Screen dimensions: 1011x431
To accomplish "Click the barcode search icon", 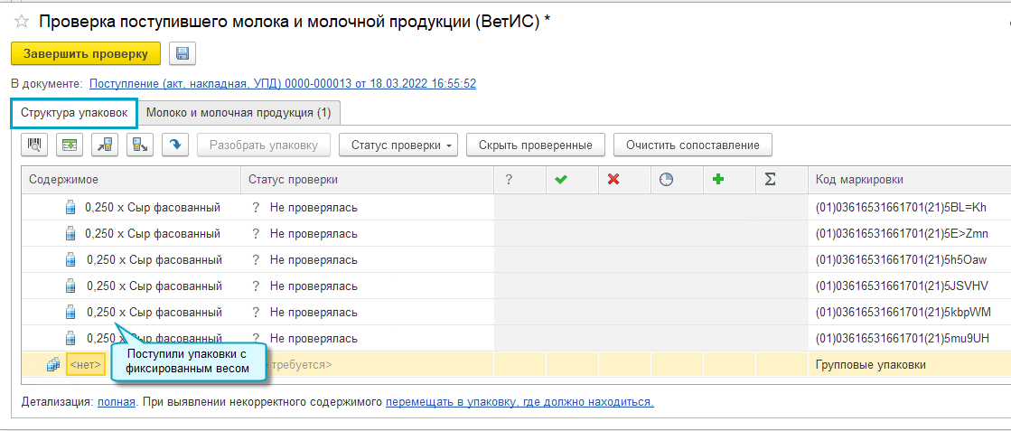I will click(x=34, y=145).
